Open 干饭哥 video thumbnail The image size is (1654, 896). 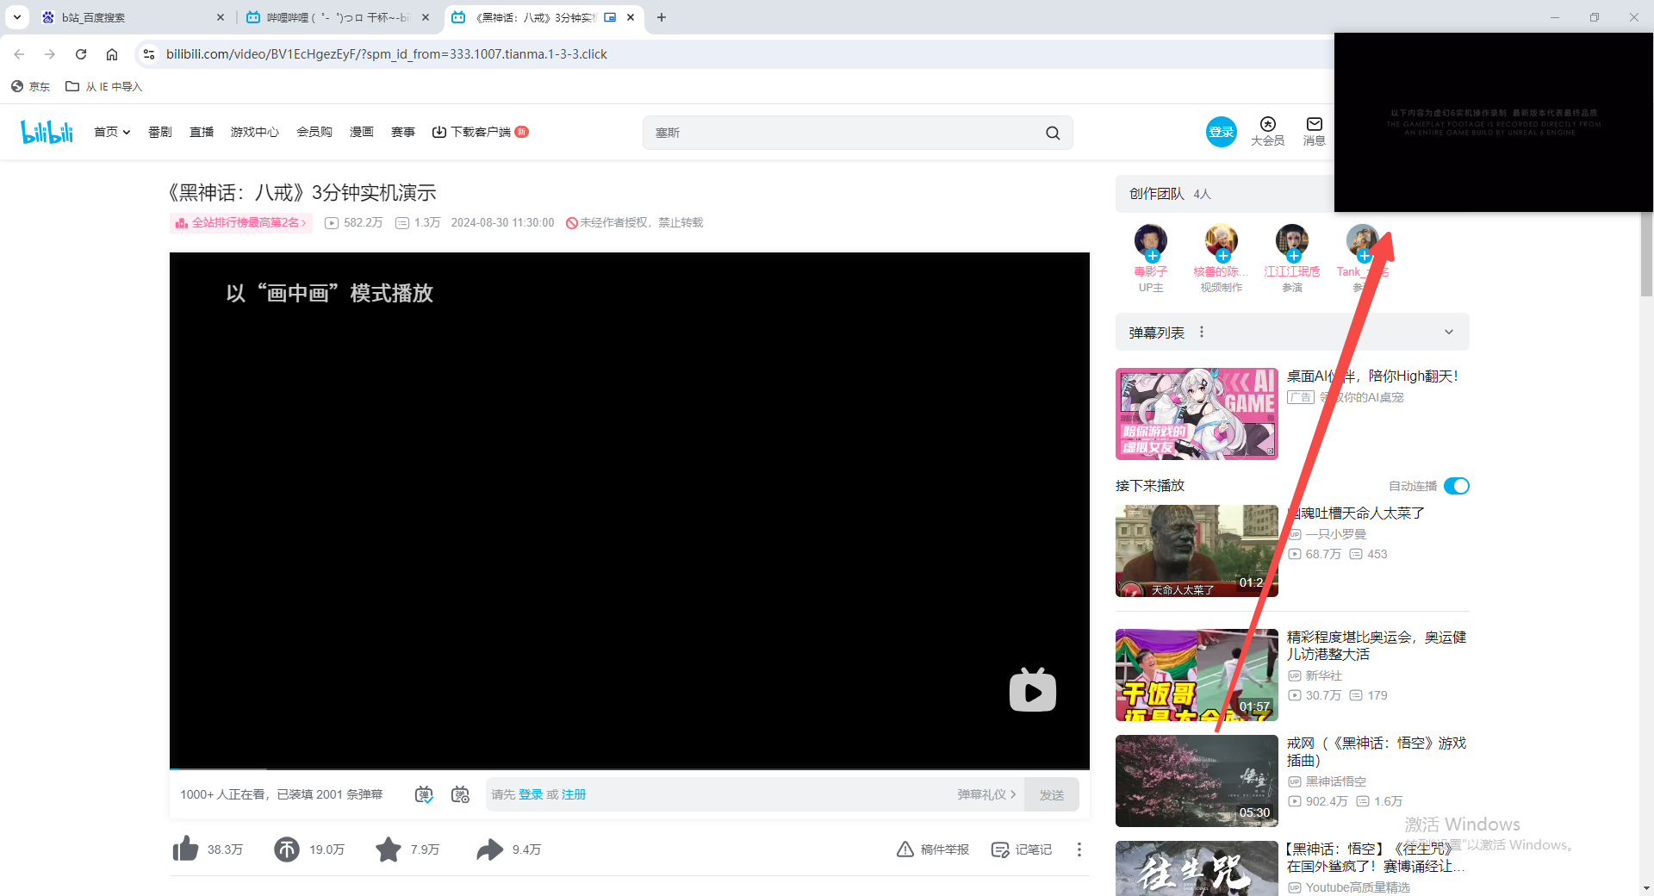pos(1197,675)
